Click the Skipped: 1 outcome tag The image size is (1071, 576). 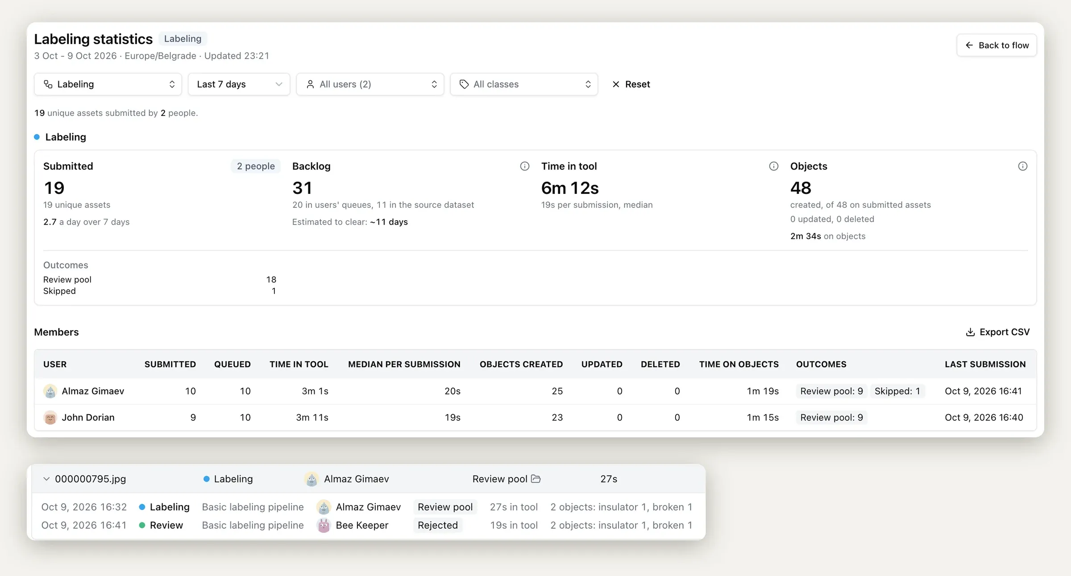click(897, 391)
